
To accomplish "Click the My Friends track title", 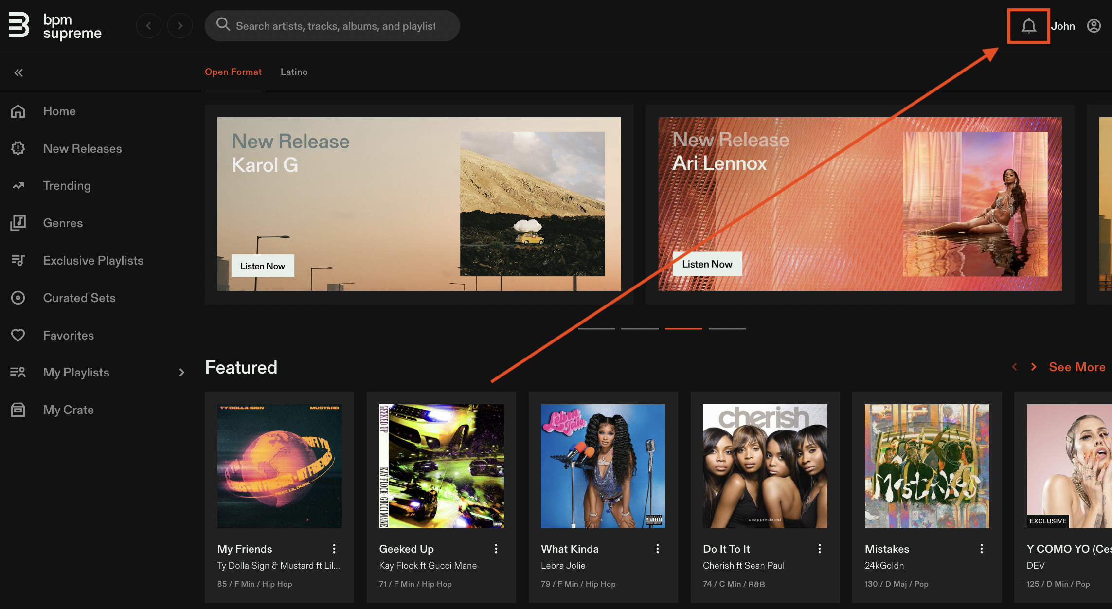I will [x=245, y=549].
